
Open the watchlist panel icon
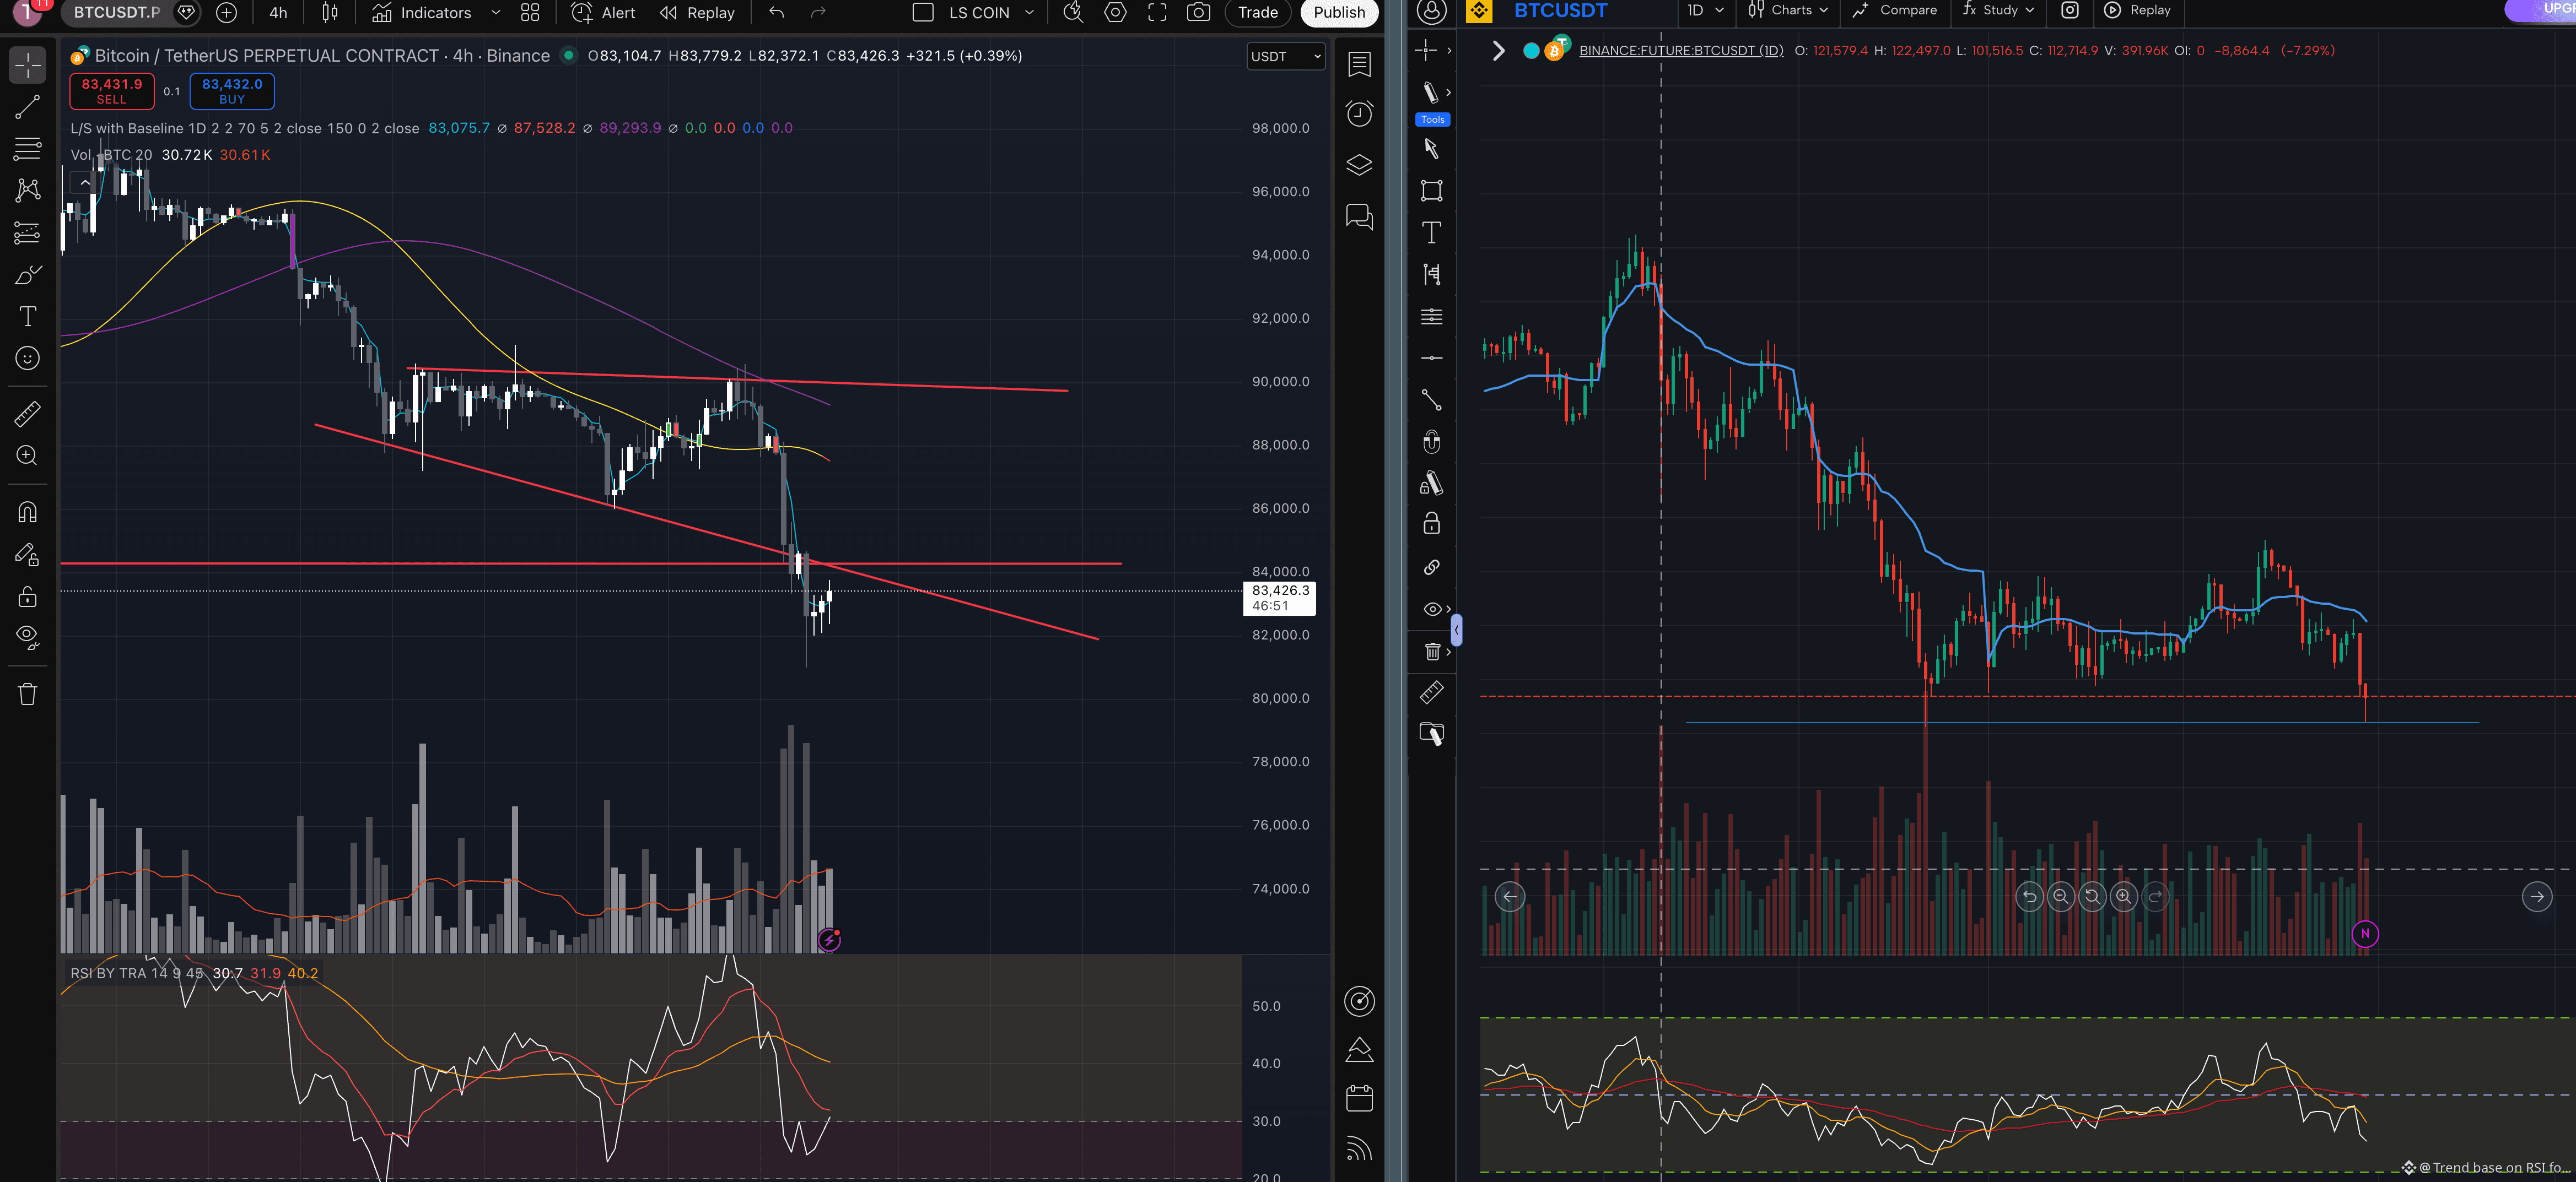(1359, 65)
